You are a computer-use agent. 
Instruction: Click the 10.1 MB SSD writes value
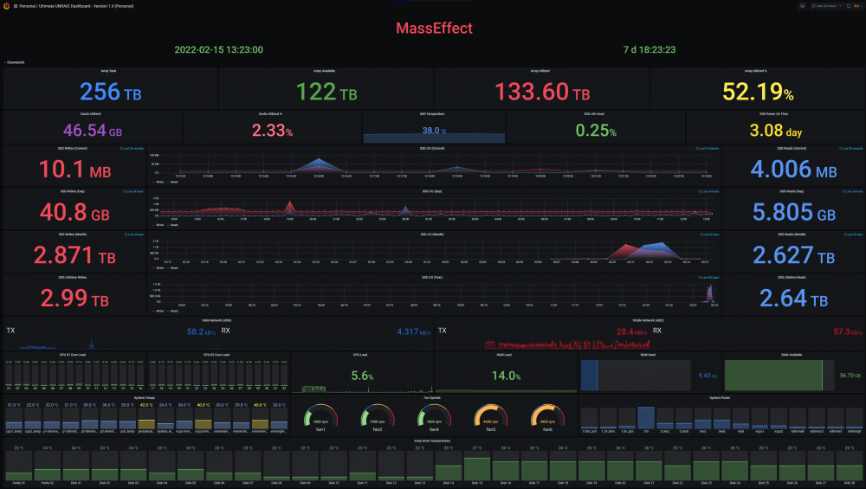pos(74,170)
